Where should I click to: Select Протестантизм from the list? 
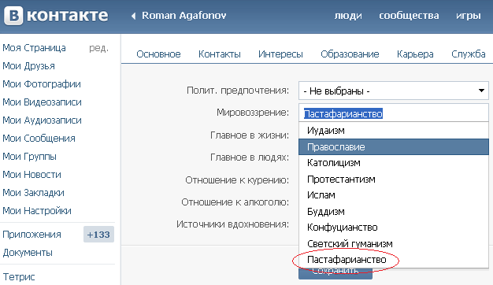click(394, 179)
